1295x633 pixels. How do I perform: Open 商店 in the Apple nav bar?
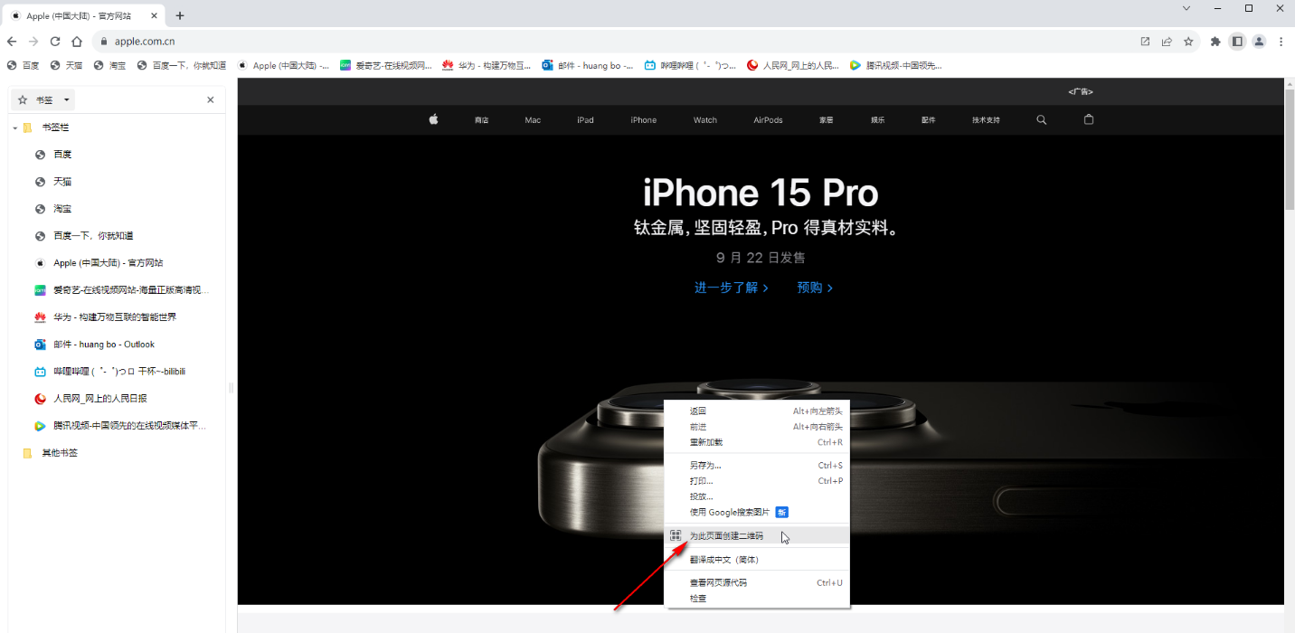click(x=481, y=120)
